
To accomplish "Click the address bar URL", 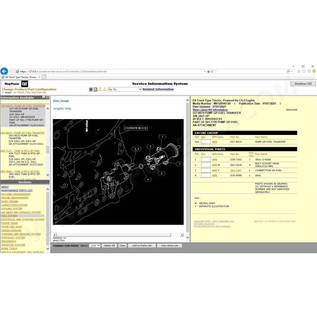I will click(63, 72).
